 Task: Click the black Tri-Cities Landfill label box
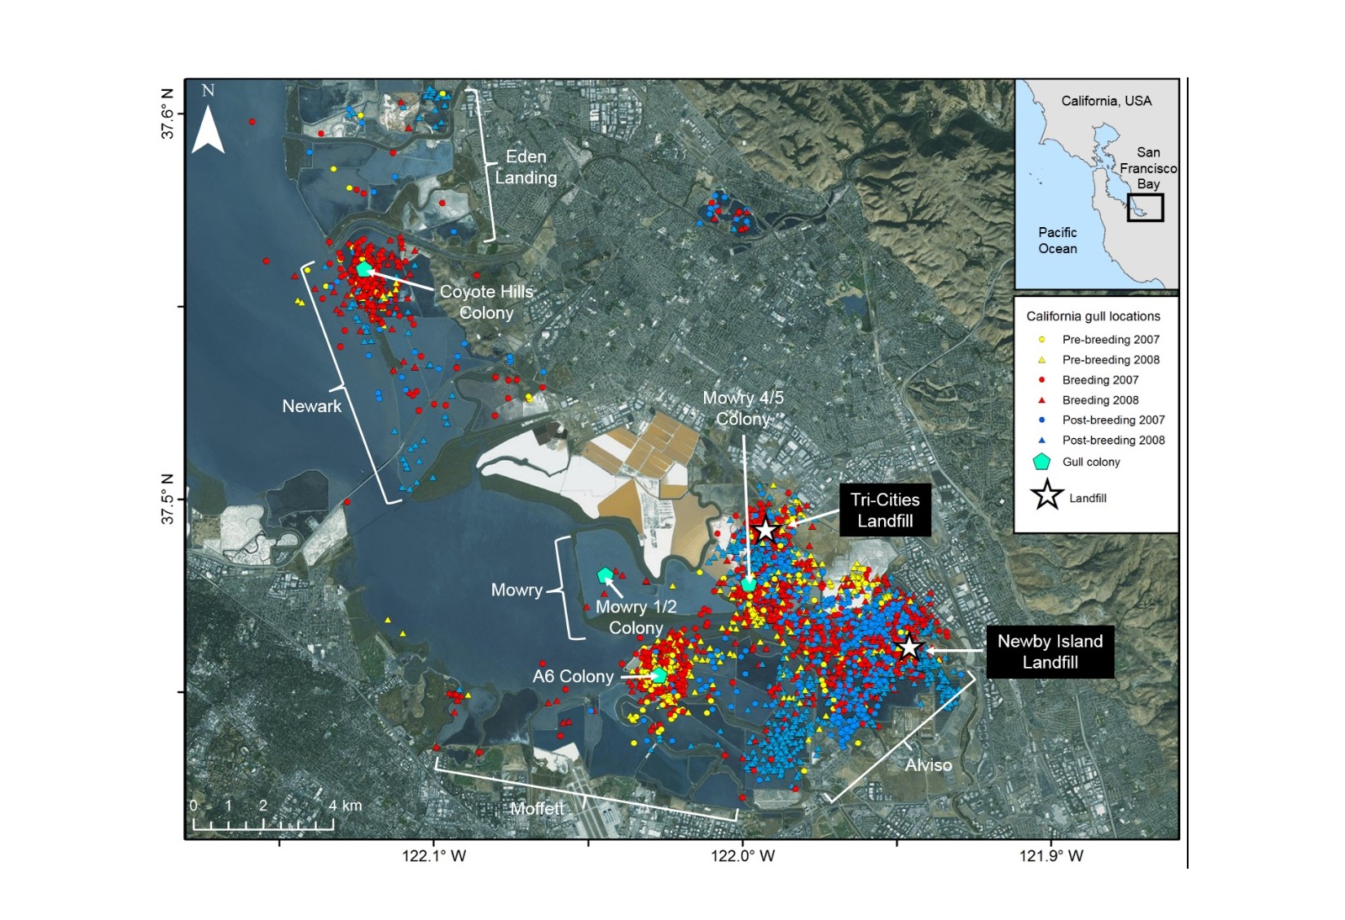pyautogui.click(x=885, y=510)
